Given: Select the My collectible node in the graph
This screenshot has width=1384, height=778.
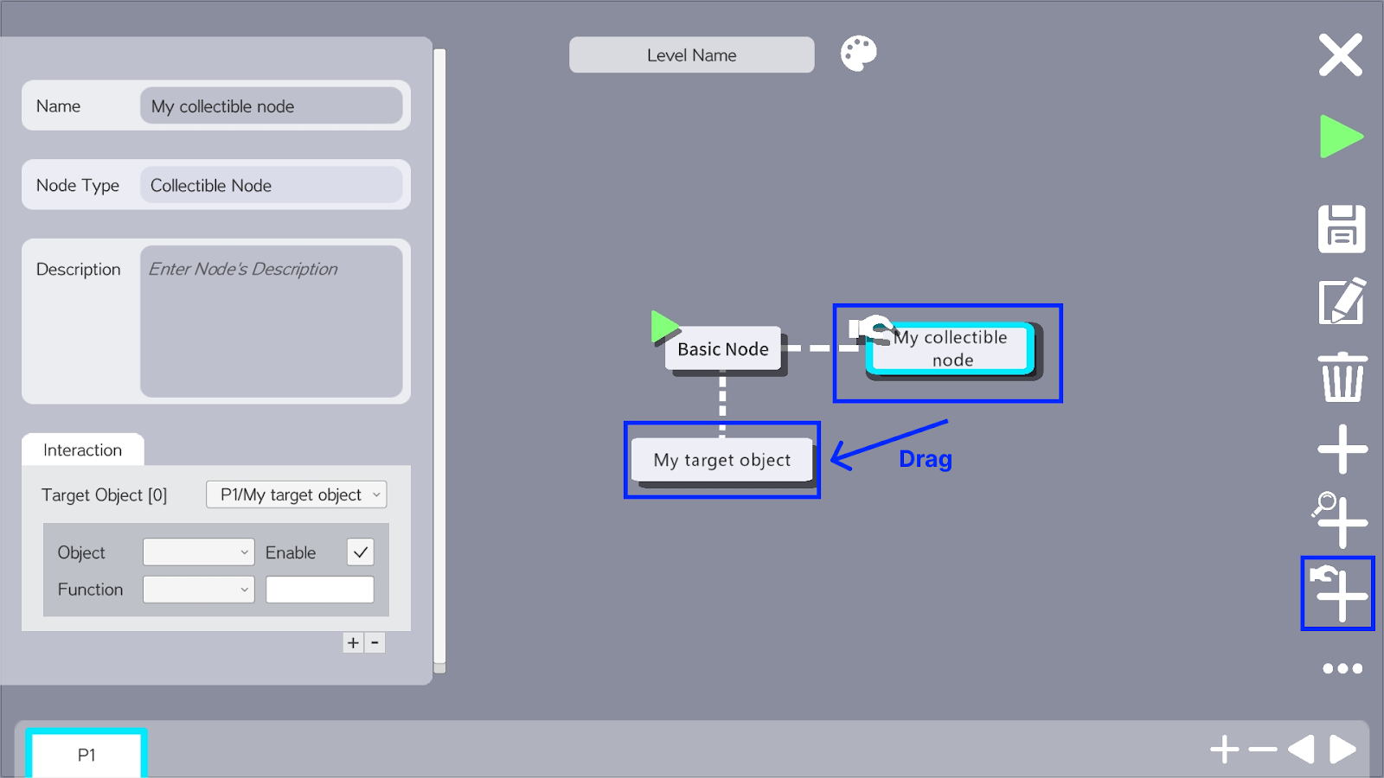Looking at the screenshot, I should pyautogui.click(x=951, y=348).
